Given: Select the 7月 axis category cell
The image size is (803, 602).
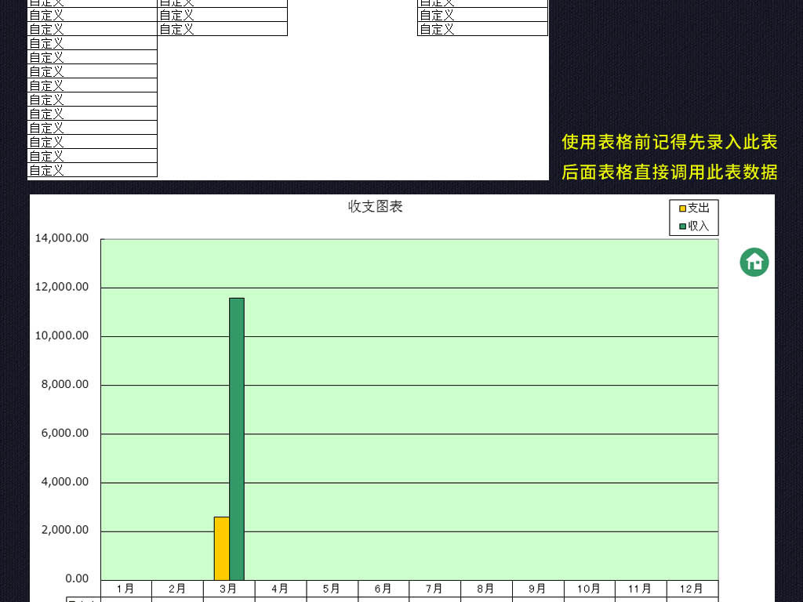Looking at the screenshot, I should tap(434, 589).
